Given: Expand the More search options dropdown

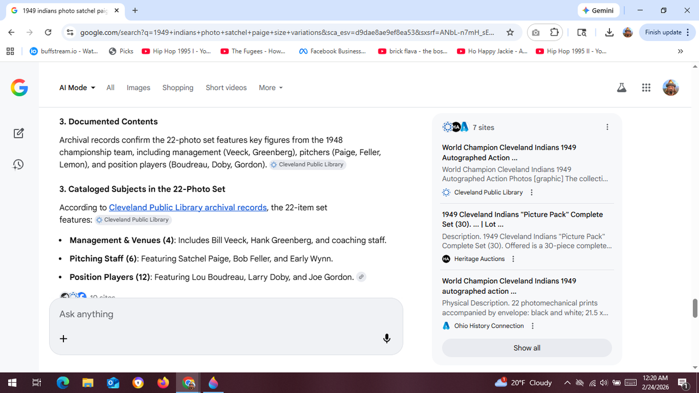Looking at the screenshot, I should coord(271,87).
